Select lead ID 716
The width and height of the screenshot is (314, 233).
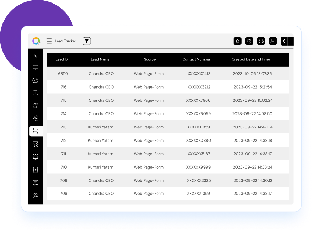pyautogui.click(x=64, y=87)
